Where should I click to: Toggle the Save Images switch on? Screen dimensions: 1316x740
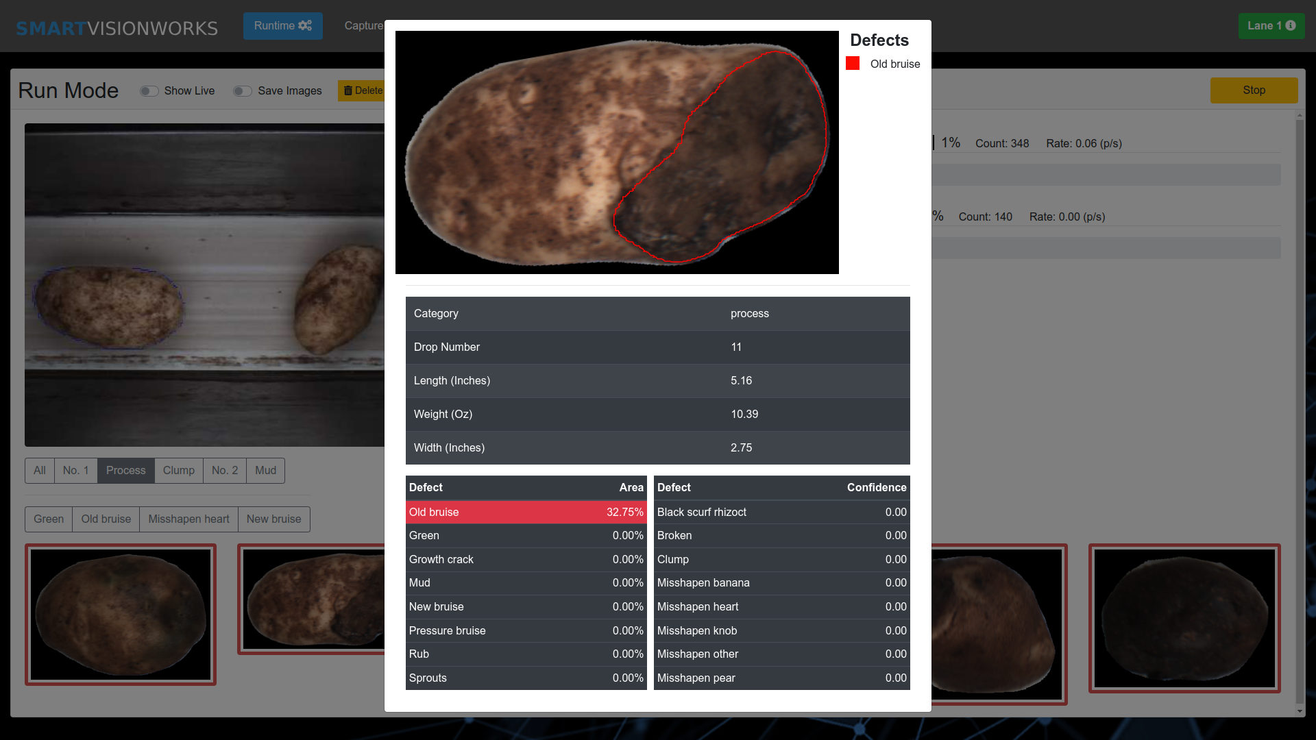[242, 90]
